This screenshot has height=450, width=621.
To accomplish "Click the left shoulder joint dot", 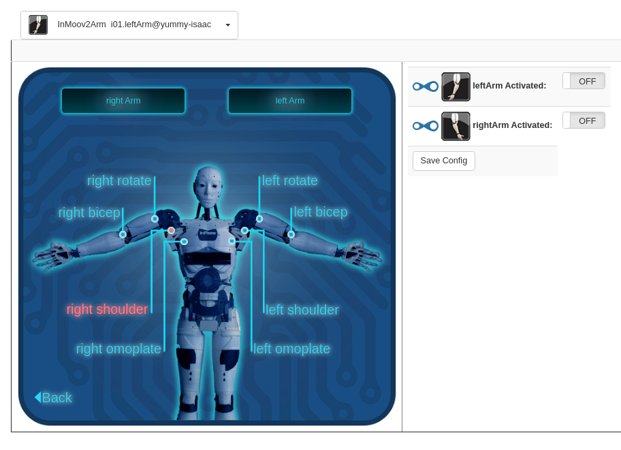I will (x=244, y=230).
